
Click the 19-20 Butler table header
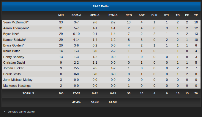tap(101, 6)
